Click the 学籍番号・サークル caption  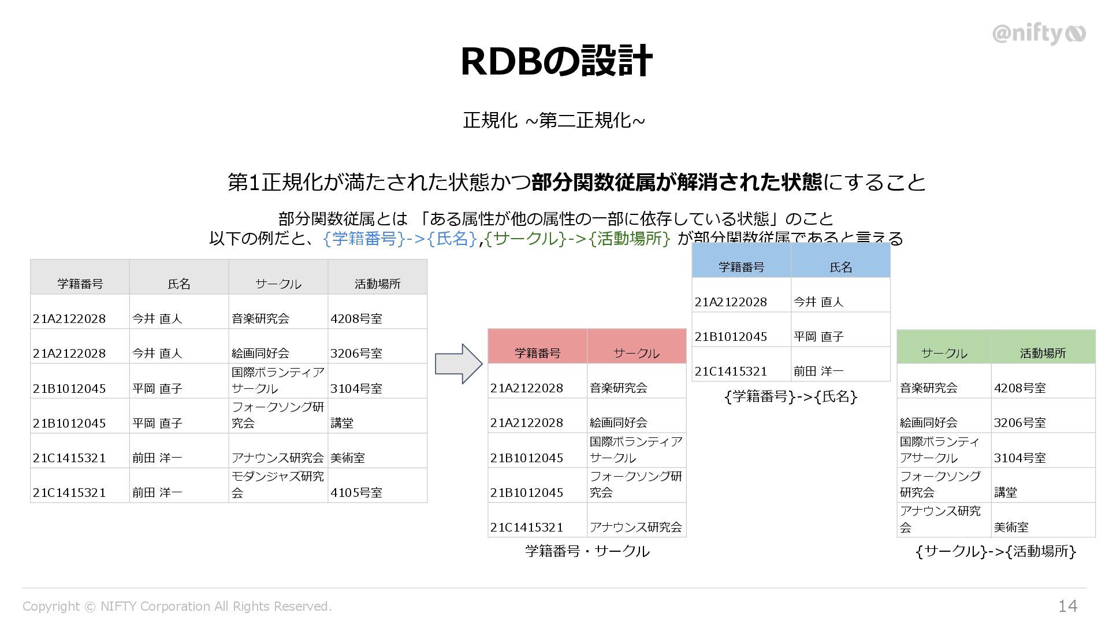tap(587, 551)
